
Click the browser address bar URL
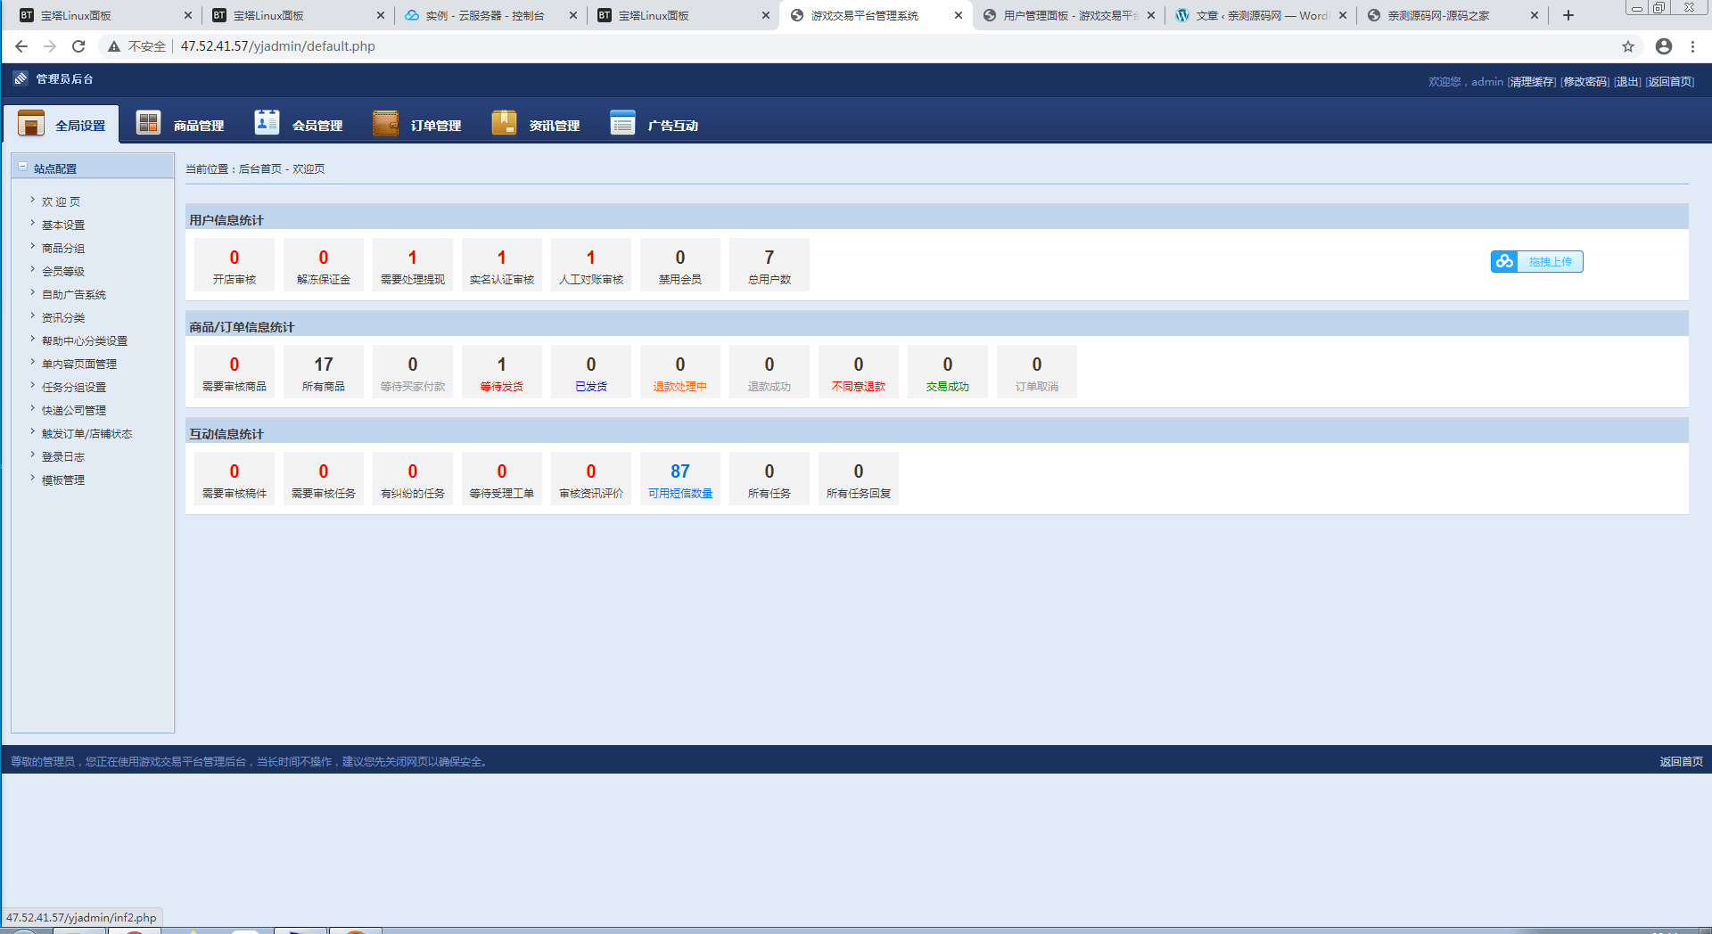[277, 46]
